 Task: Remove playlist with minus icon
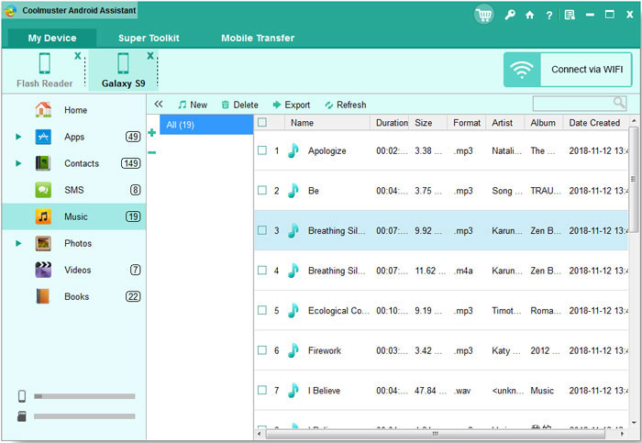coord(152,153)
